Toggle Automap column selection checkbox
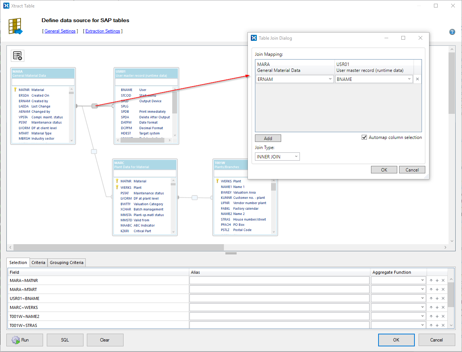462x352 pixels. (x=364, y=137)
